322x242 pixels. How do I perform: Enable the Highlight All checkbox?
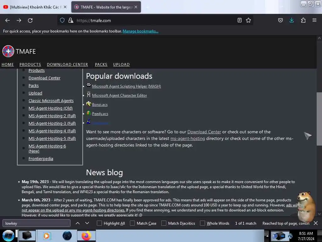(99, 223)
